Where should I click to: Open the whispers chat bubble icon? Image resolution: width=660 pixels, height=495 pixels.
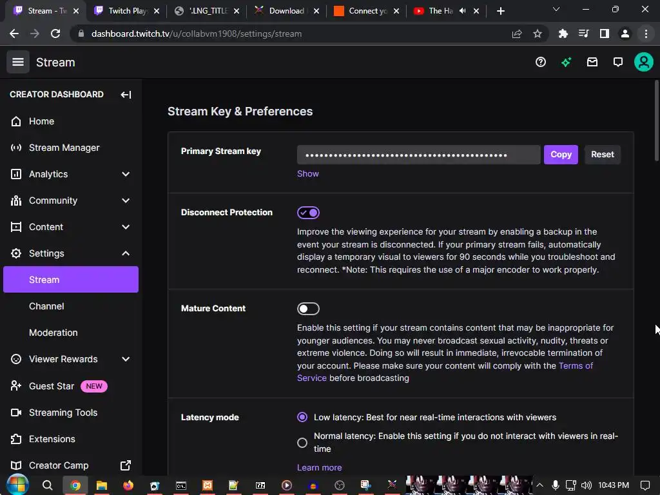tap(618, 63)
